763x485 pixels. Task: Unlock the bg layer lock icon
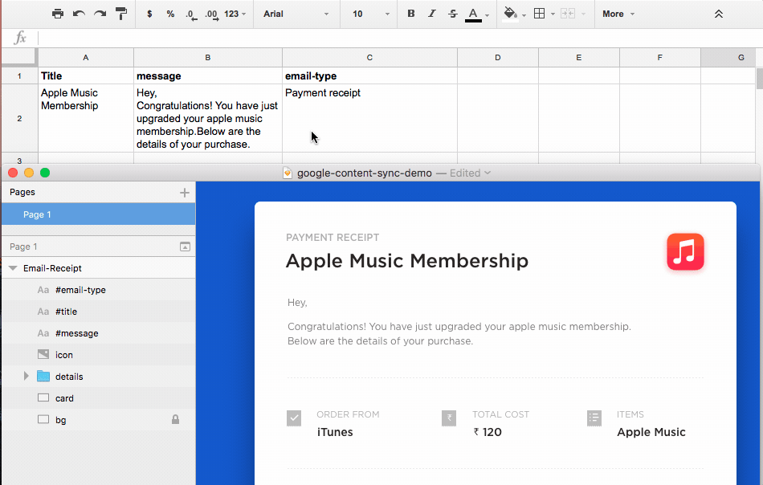click(175, 419)
